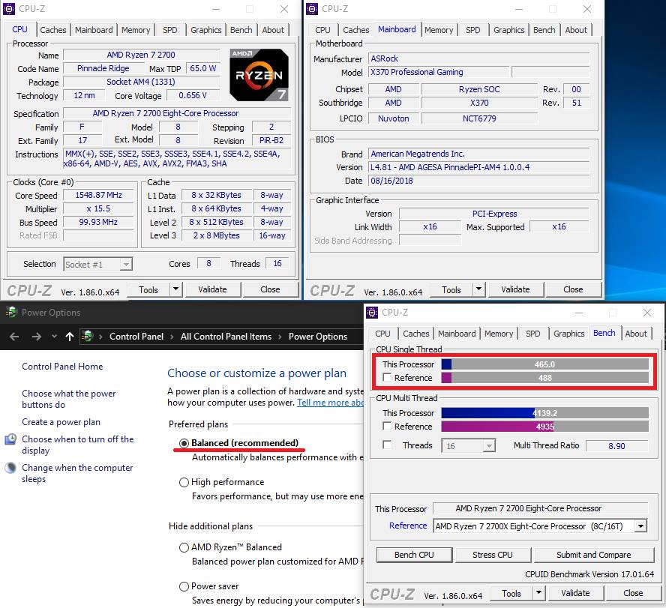Open the CPU tab in the Bench window
This screenshot has width=666, height=608.
[x=382, y=334]
